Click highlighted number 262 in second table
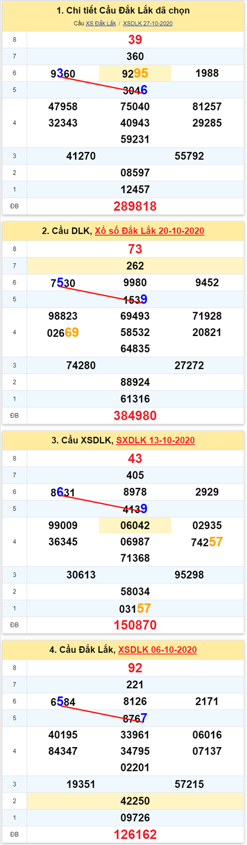The image size is (247, 845). pos(135,266)
